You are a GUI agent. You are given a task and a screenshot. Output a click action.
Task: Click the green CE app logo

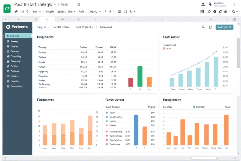7,8
